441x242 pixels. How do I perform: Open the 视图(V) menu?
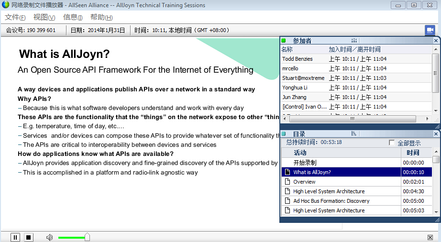click(44, 17)
